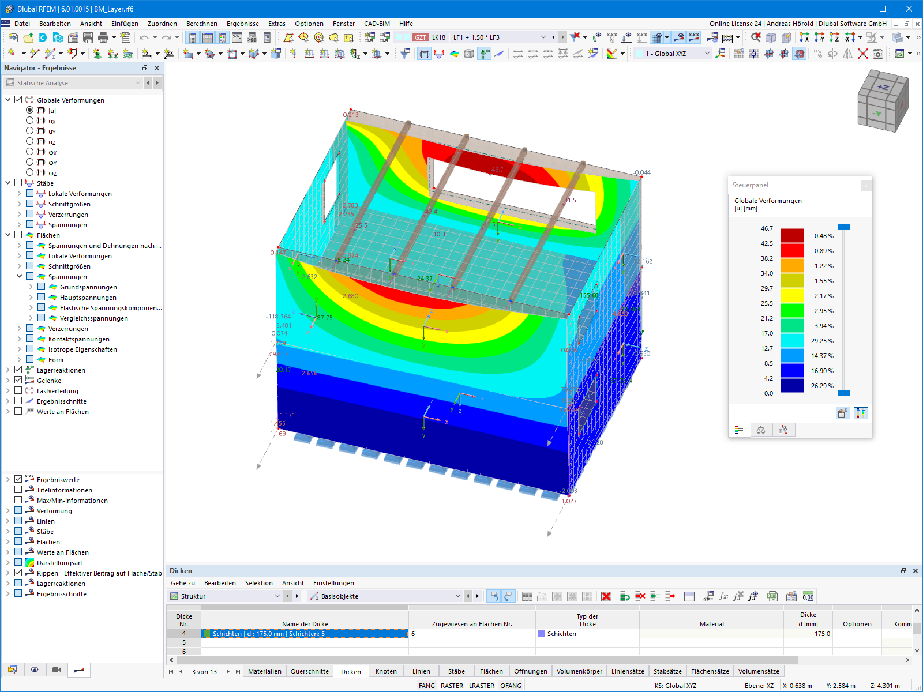923x692 pixels.
Task: Open the Ergebnisse menu
Action: tap(243, 24)
